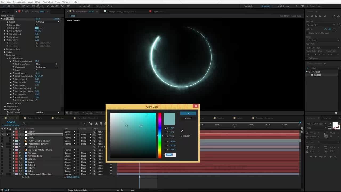Enable Cache Before Playback checkbox
Screen dimensions: 341x192
[307, 33]
